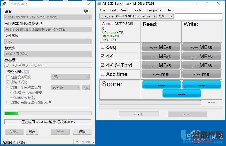Click the upper AS SSD progress bar
Screen dimensions: 226x146
point(150,102)
